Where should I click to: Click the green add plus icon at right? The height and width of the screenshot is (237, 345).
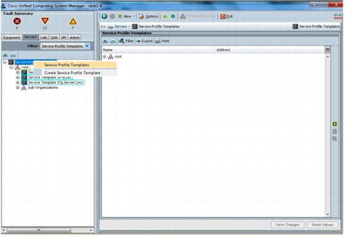(x=335, y=124)
